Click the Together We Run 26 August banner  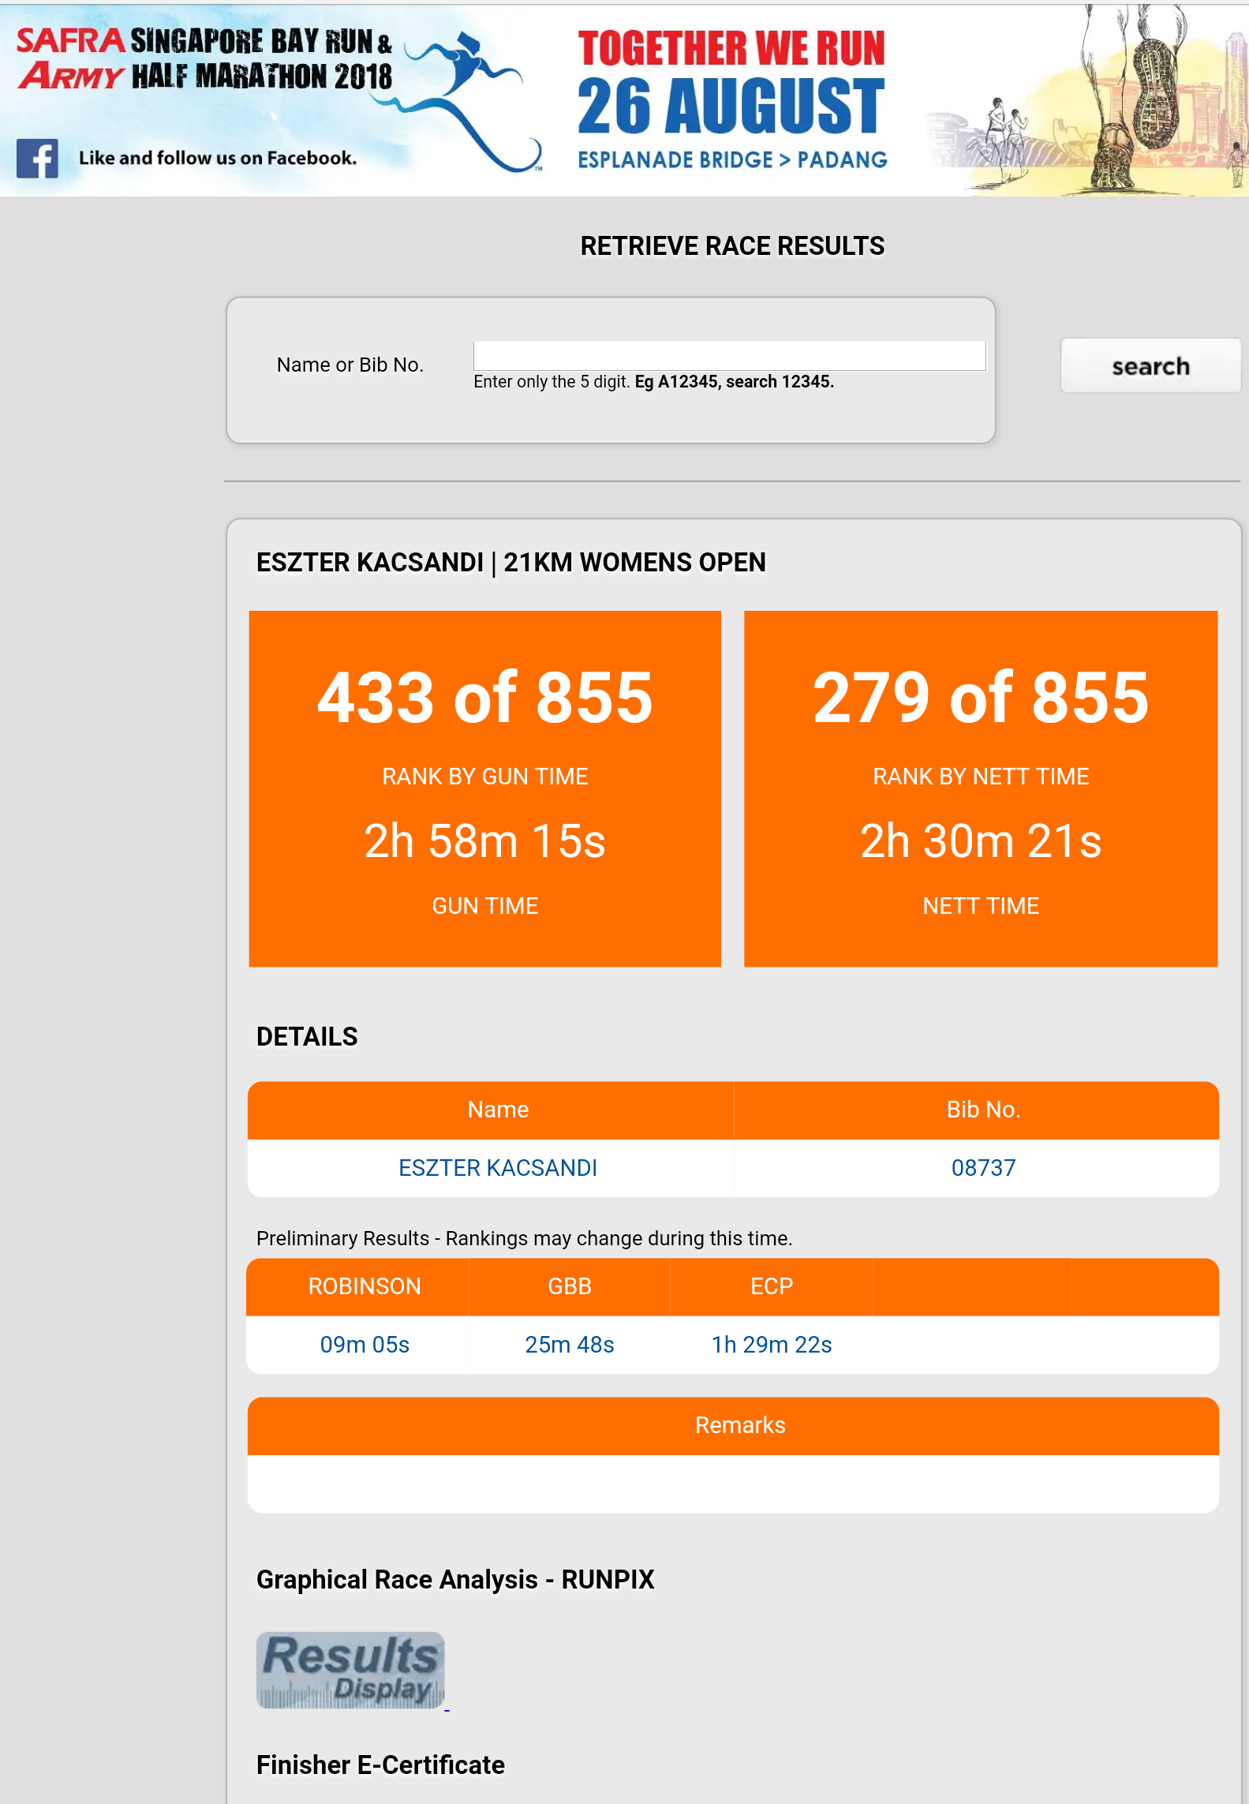click(x=731, y=99)
